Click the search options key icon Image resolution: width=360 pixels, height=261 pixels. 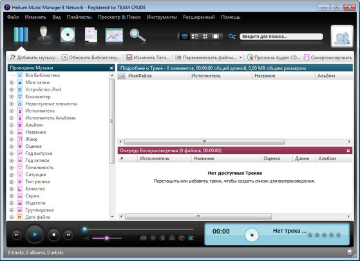pos(232,37)
